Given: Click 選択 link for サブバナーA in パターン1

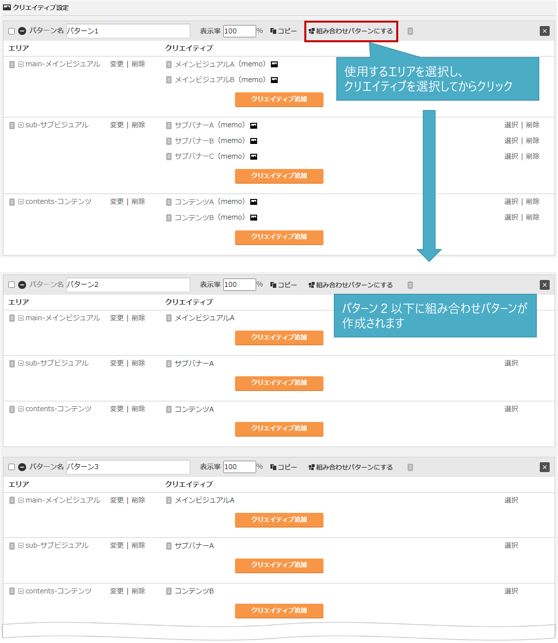Looking at the screenshot, I should [x=511, y=125].
